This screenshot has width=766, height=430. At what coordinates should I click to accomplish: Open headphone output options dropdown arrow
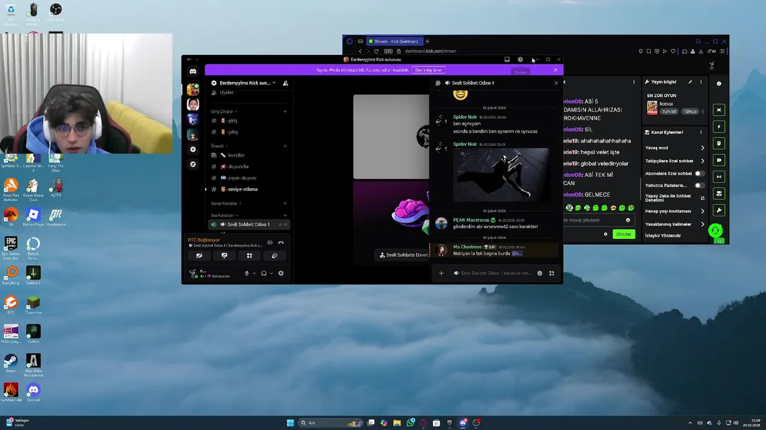[x=271, y=274]
